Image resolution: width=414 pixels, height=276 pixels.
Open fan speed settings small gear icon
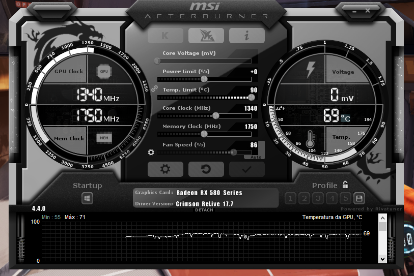(151, 152)
